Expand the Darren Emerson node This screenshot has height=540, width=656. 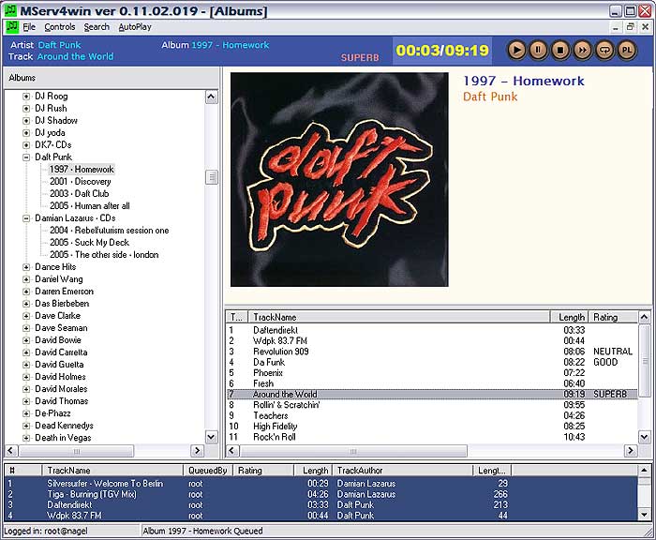click(26, 292)
